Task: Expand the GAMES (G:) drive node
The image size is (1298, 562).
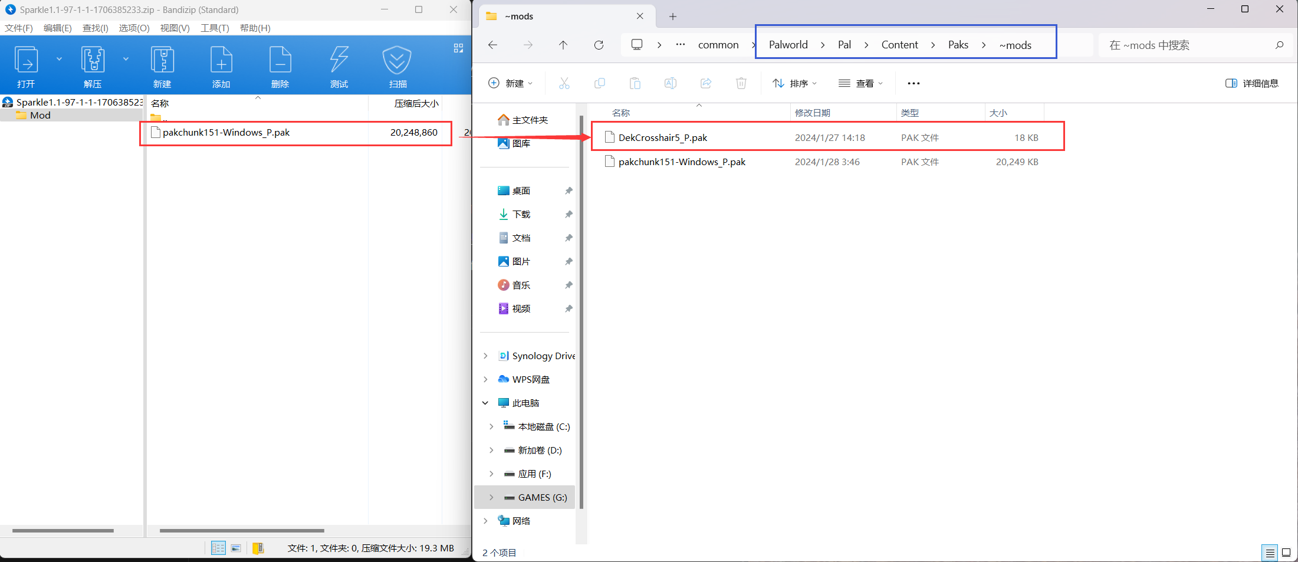Action: pyautogui.click(x=491, y=497)
